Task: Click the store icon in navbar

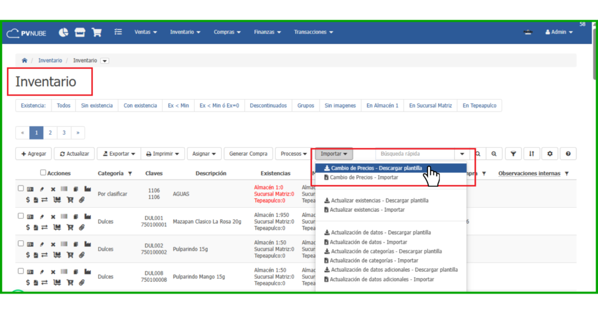Action: pos(80,32)
